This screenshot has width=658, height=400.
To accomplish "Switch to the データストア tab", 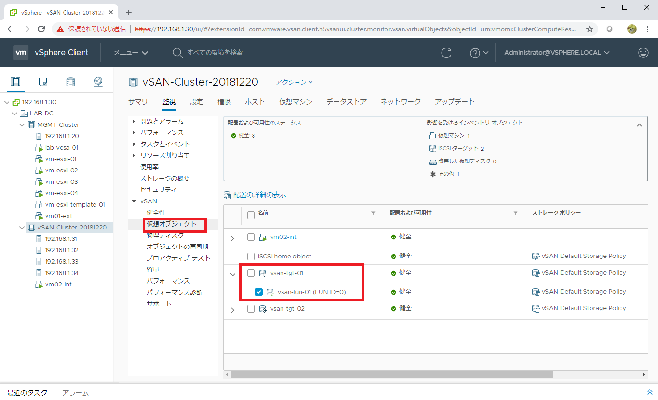I will click(x=347, y=102).
